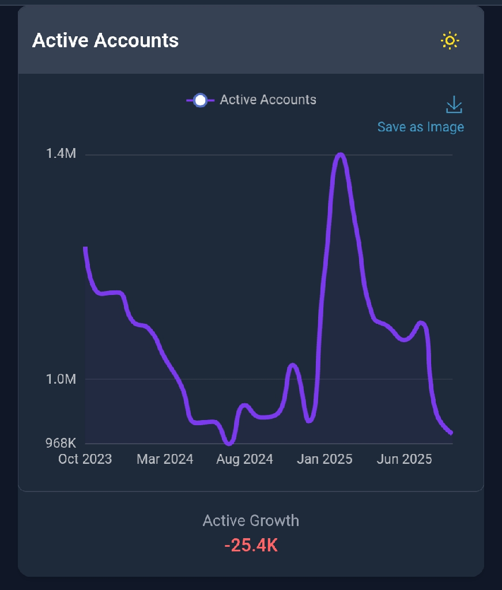Click the 968K y-axis label
The image size is (502, 590).
(61, 443)
